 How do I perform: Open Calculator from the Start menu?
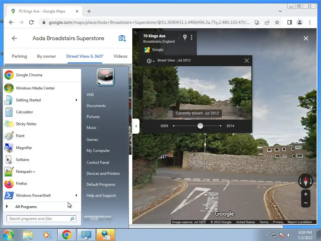pyautogui.click(x=42, y=112)
